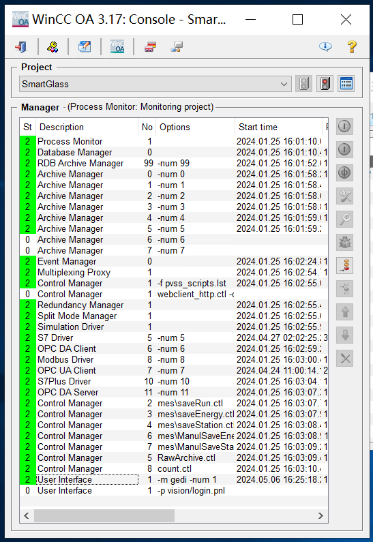Viewport: 373px width, 542px height.
Task: Select the Database Manager row
Action: click(173, 153)
